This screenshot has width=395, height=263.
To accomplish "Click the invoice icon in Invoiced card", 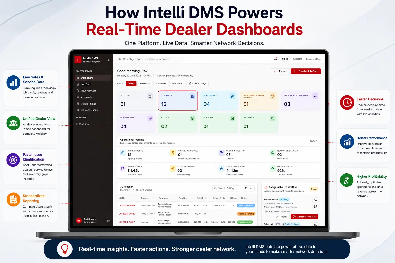I will 232,118.
